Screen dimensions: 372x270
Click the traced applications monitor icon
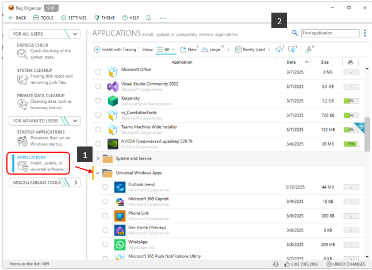point(292,49)
